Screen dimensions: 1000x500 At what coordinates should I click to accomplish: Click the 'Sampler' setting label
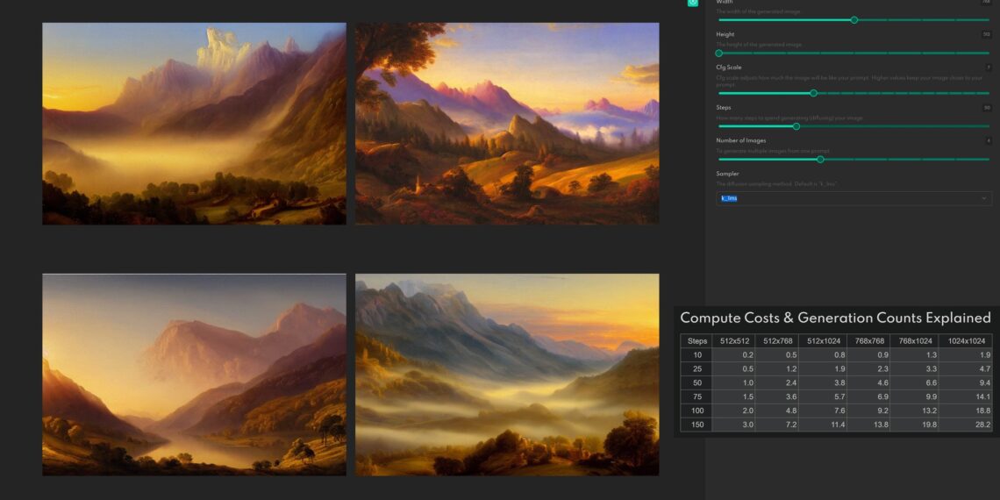pyautogui.click(x=728, y=174)
